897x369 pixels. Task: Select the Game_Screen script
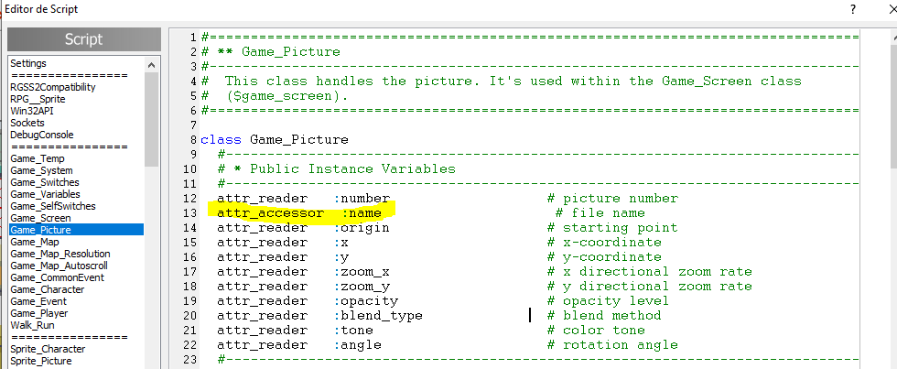click(40, 218)
